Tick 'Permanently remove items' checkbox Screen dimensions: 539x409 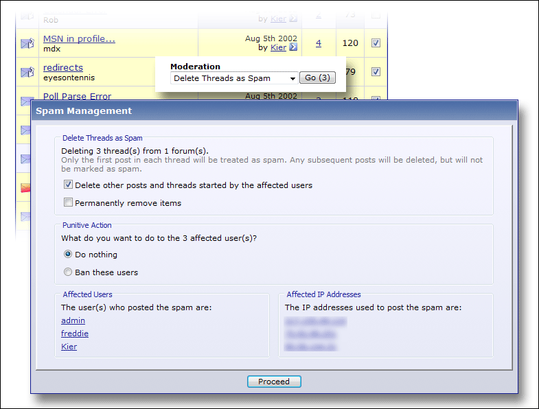[68, 202]
